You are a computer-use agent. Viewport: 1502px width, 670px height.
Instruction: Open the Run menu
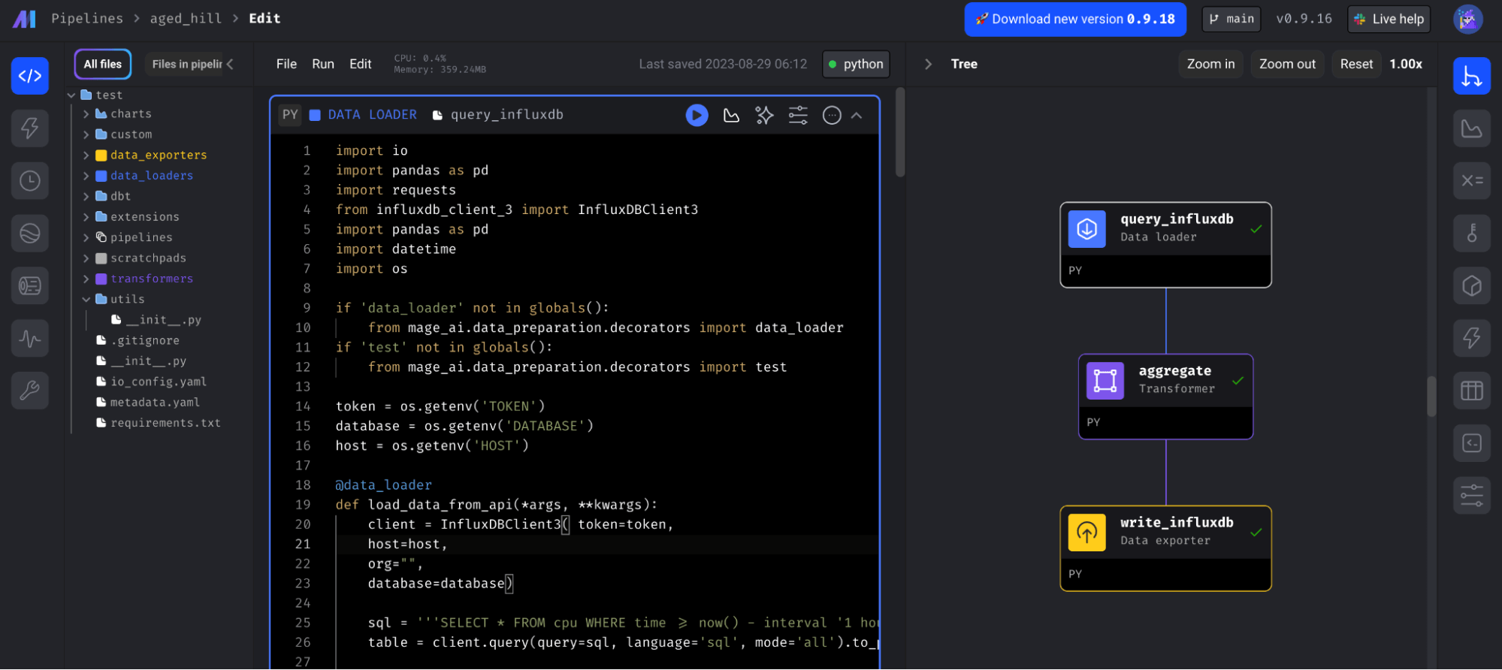pyautogui.click(x=322, y=64)
